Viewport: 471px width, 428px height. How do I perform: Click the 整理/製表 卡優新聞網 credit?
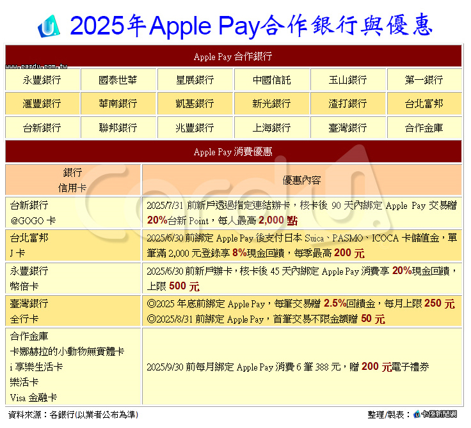(412, 415)
